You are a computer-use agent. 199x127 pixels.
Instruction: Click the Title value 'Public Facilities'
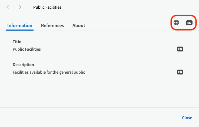[x=27, y=49]
